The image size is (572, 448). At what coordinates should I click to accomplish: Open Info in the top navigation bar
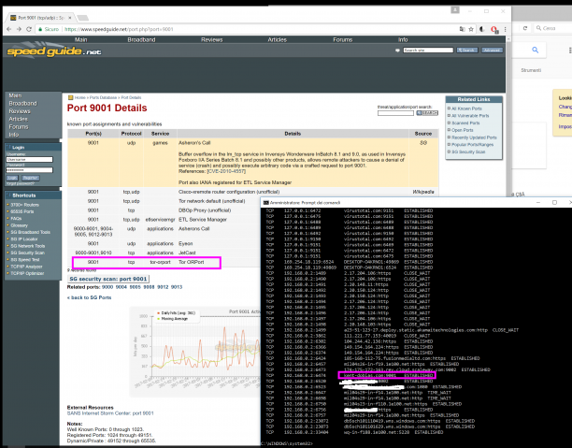[x=403, y=39]
